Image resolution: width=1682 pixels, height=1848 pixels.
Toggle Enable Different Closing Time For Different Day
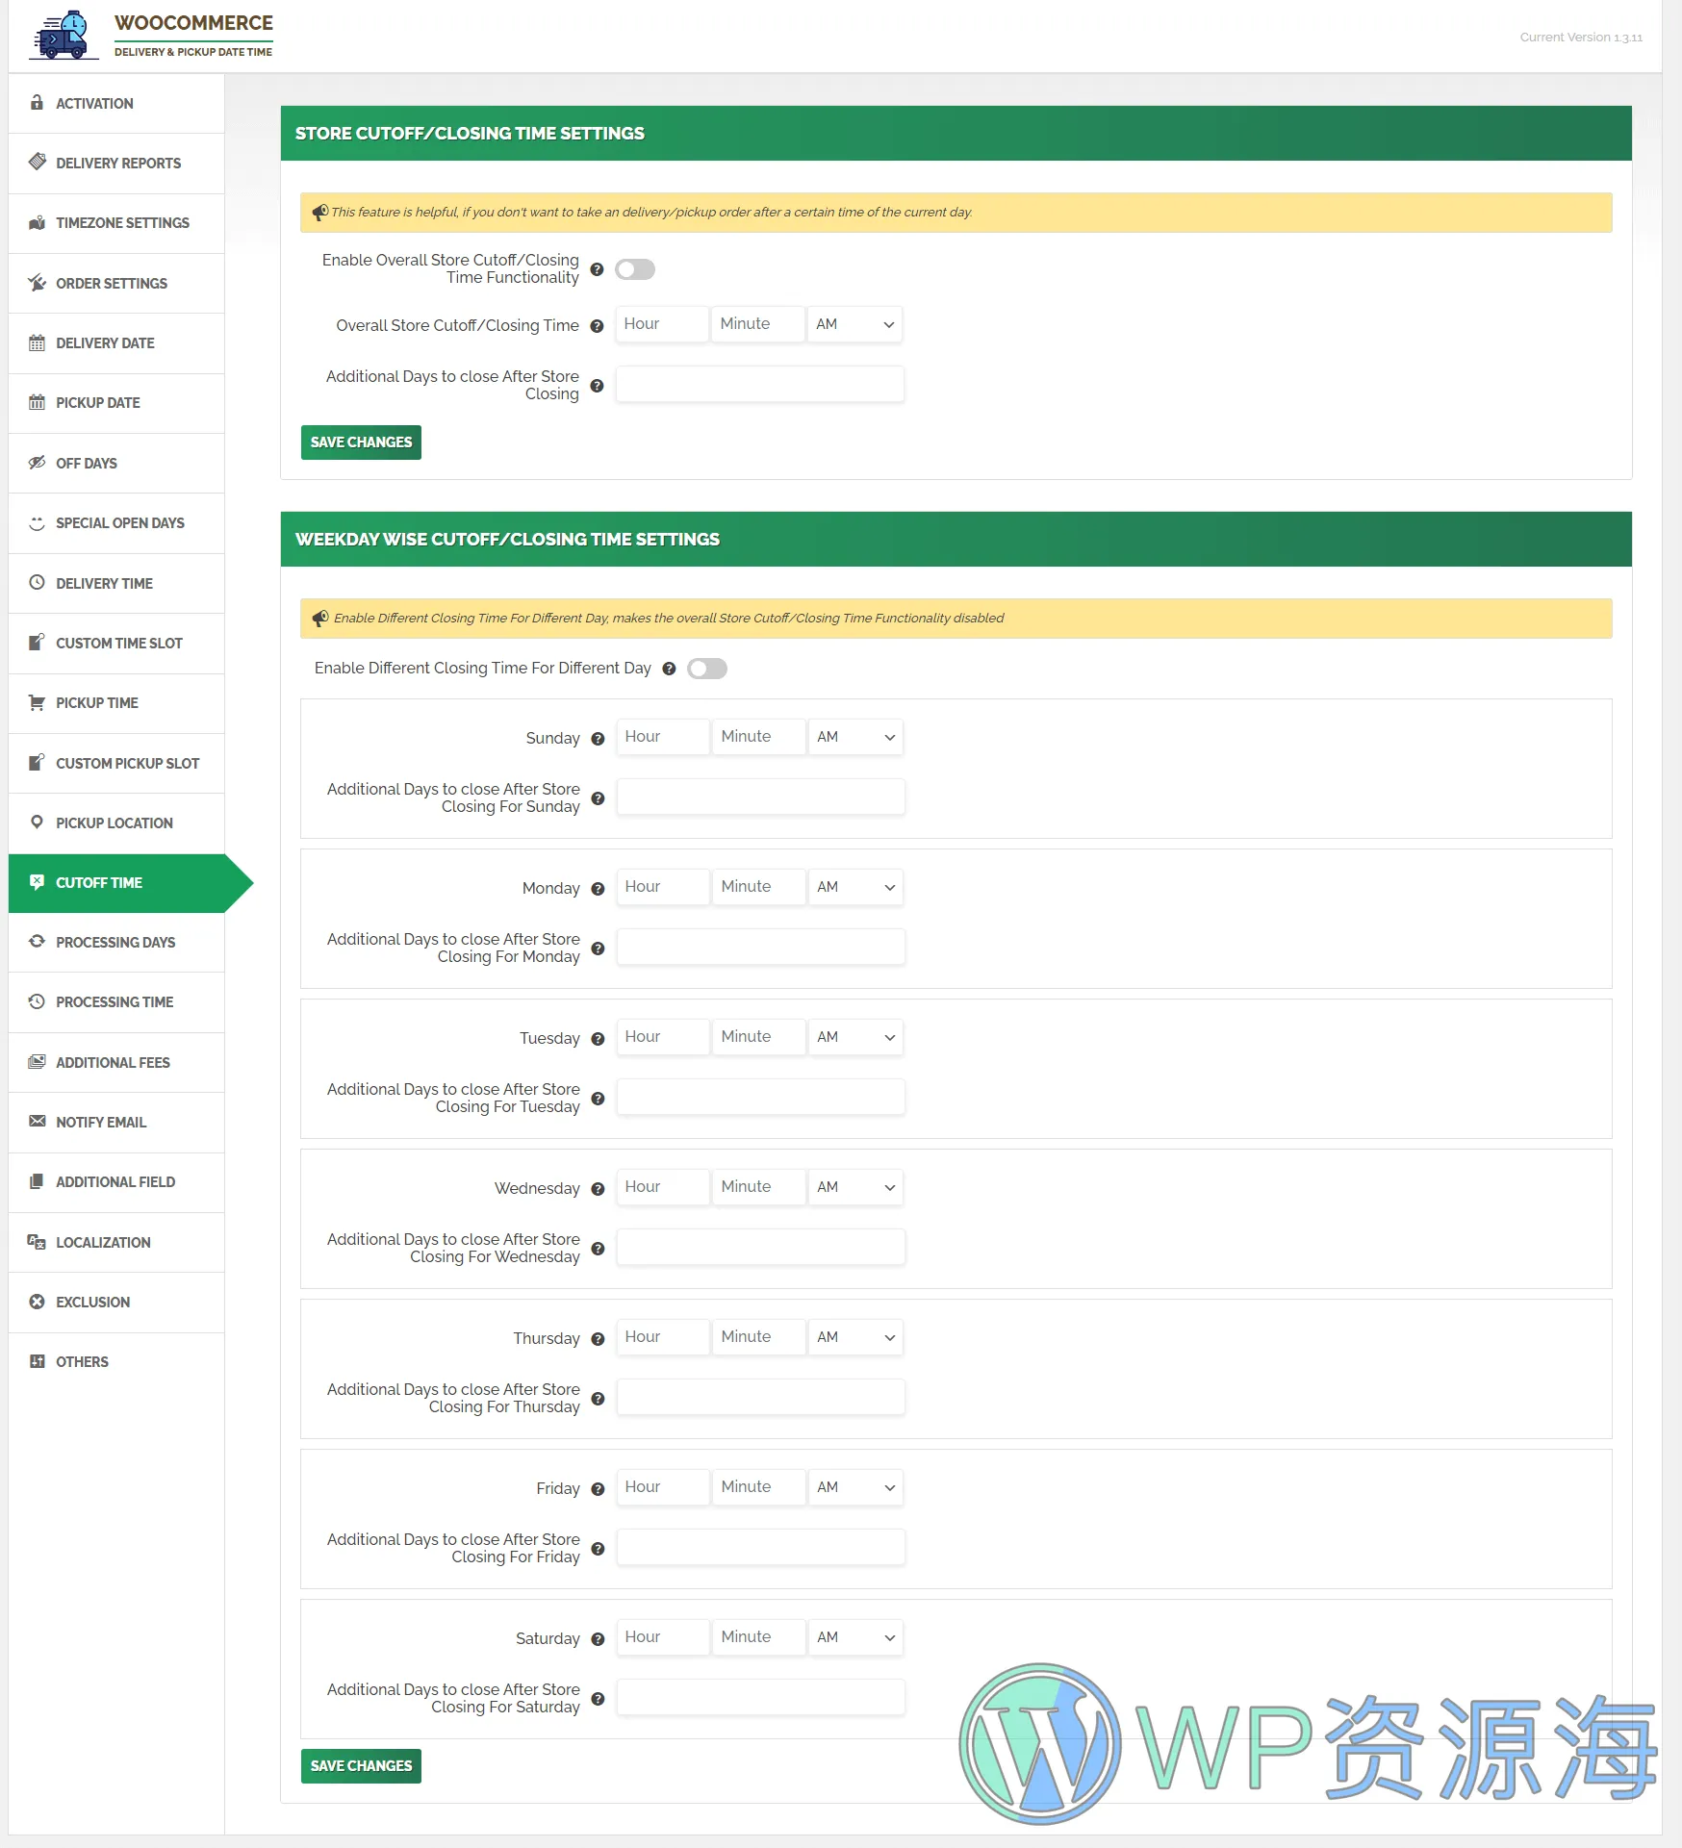click(x=707, y=669)
